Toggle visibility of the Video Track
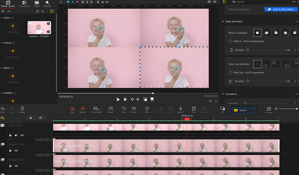 [22, 135]
